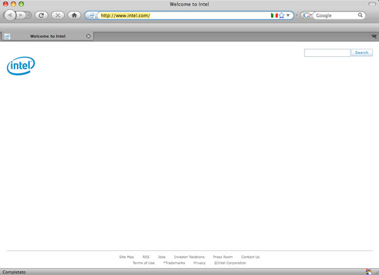The height and width of the screenshot is (275, 379).
Task: Open the Site Map footer link
Action: click(x=126, y=257)
